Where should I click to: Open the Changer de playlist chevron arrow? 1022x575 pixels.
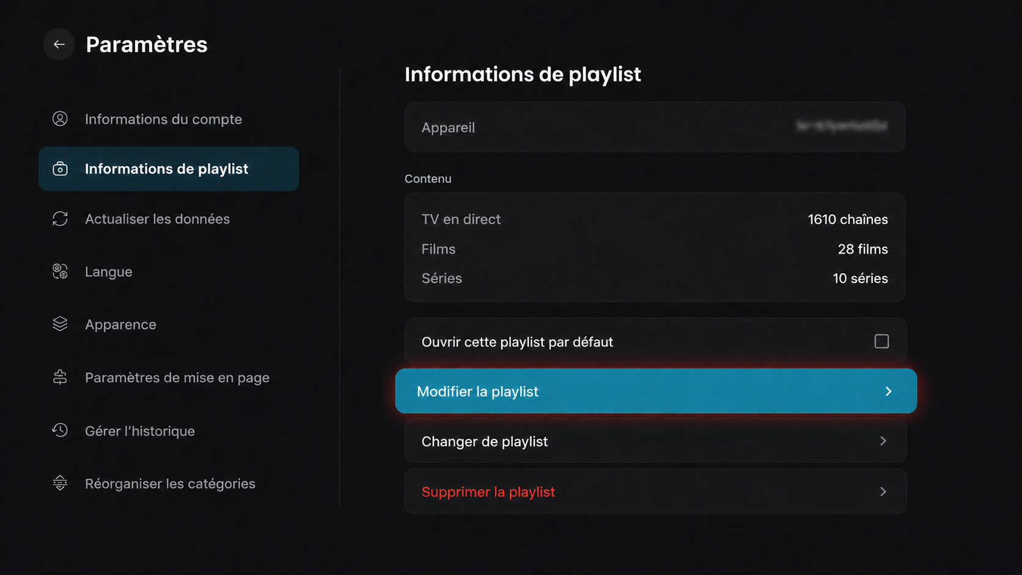coord(883,441)
